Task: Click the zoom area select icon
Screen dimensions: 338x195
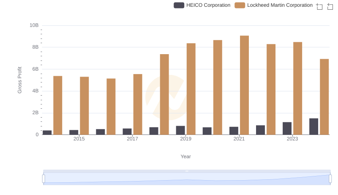Action: click(319, 6)
